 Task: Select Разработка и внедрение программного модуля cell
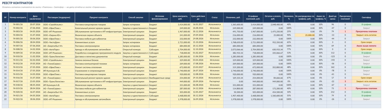(99, 53)
